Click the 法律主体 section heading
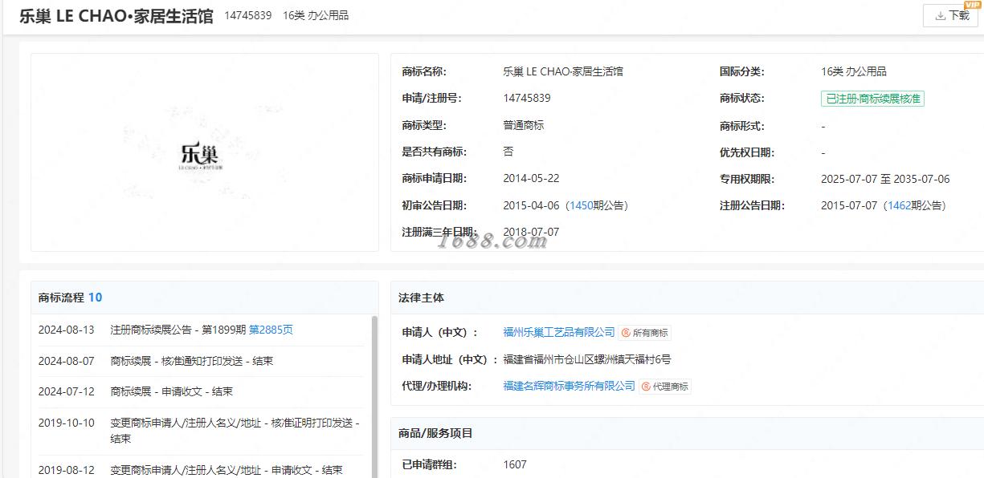Screen dimensions: 984x478 422,298
